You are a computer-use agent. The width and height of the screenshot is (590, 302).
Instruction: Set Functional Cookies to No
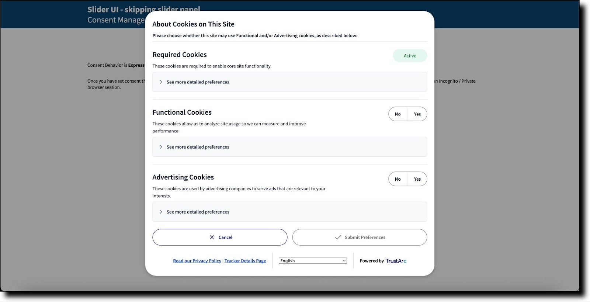click(x=398, y=114)
